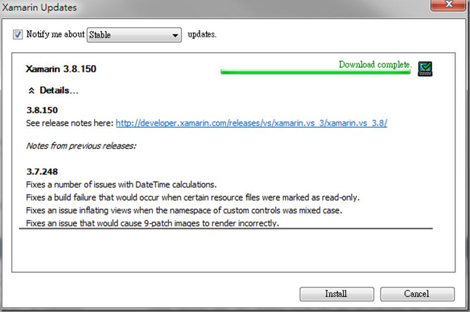
Task: Click the Xamarin Updates window title
Action: pyautogui.click(x=39, y=7)
